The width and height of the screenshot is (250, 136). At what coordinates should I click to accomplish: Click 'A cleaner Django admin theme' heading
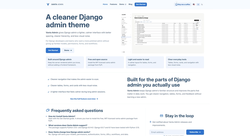click(x=74, y=21)
